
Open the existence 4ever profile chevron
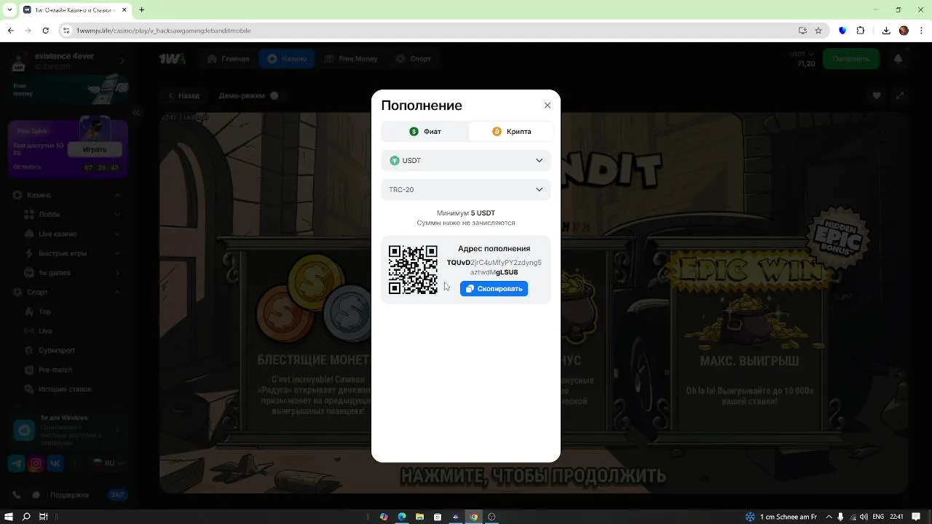[122, 61]
